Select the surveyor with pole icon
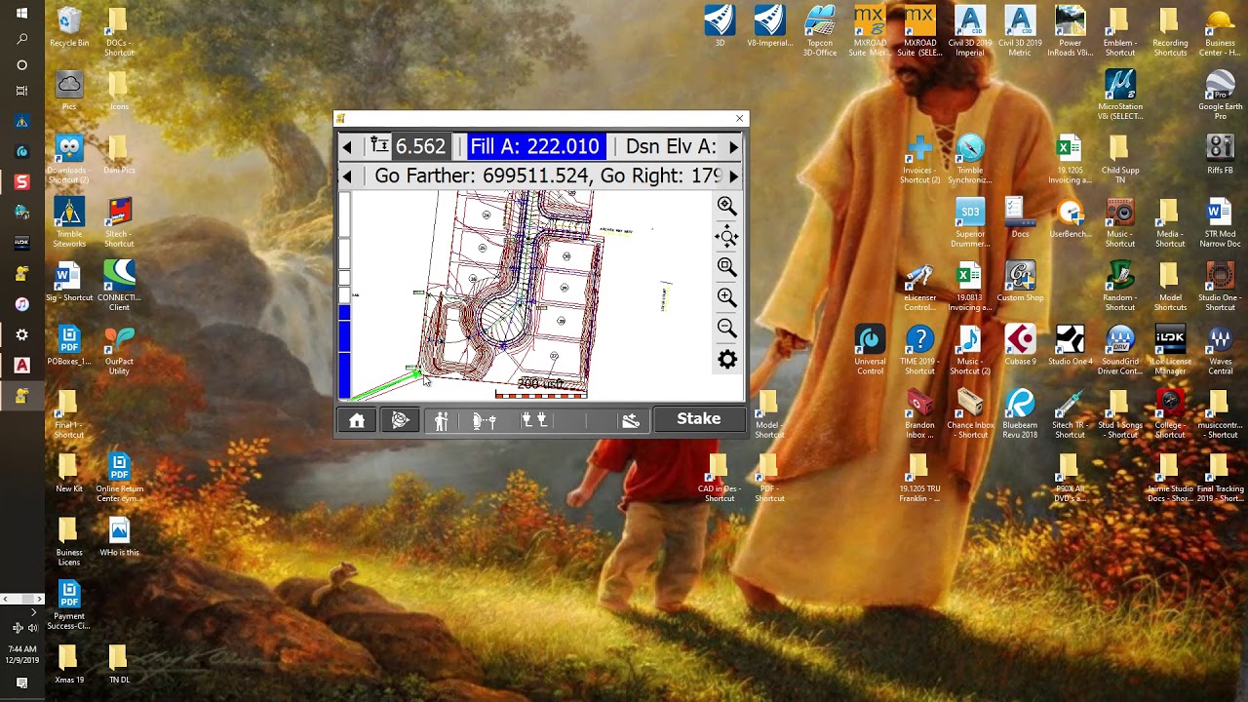 pyautogui.click(x=442, y=420)
